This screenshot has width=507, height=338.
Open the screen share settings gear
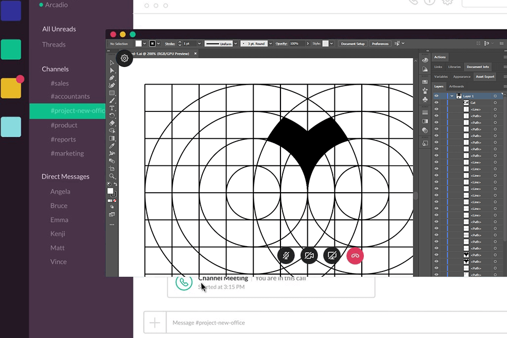(x=125, y=58)
